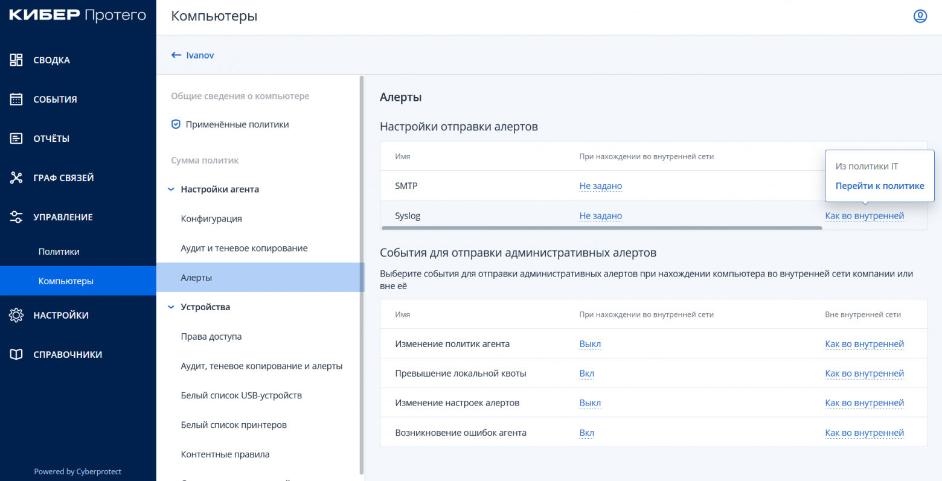942x481 pixels.
Task: Click the Граф связей graph icon
Action: [x=16, y=177]
